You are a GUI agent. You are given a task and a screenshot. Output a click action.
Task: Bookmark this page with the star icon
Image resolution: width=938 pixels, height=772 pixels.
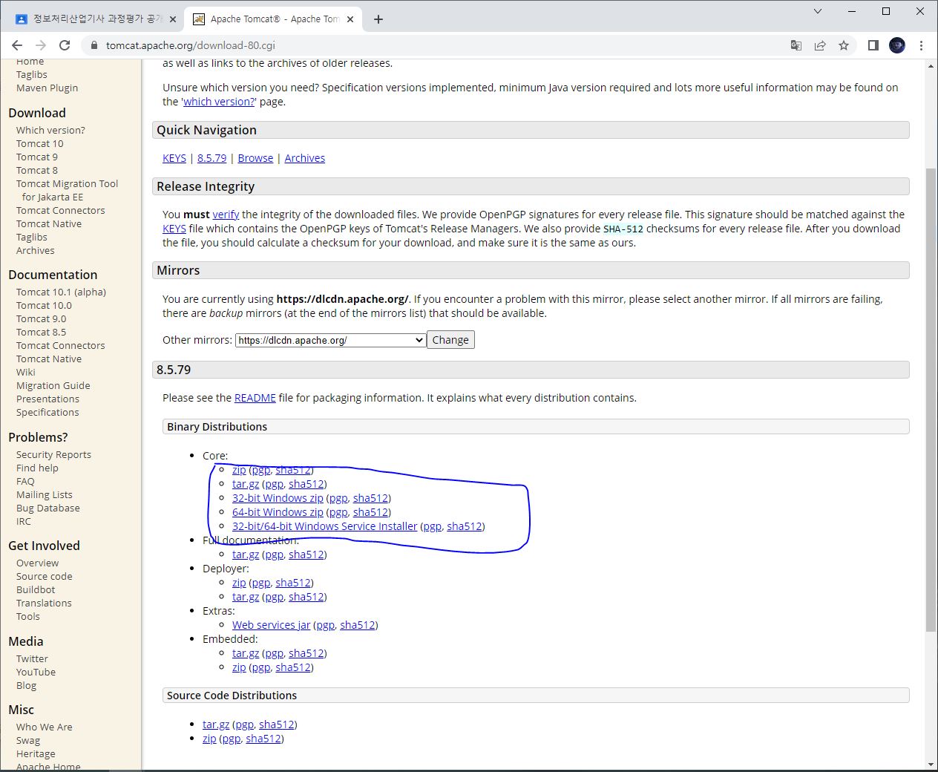point(843,45)
